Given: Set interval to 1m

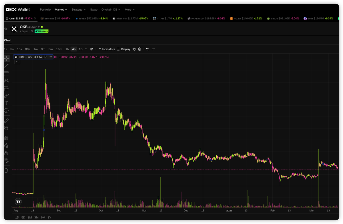Looking at the screenshot, I should coord(35,49).
